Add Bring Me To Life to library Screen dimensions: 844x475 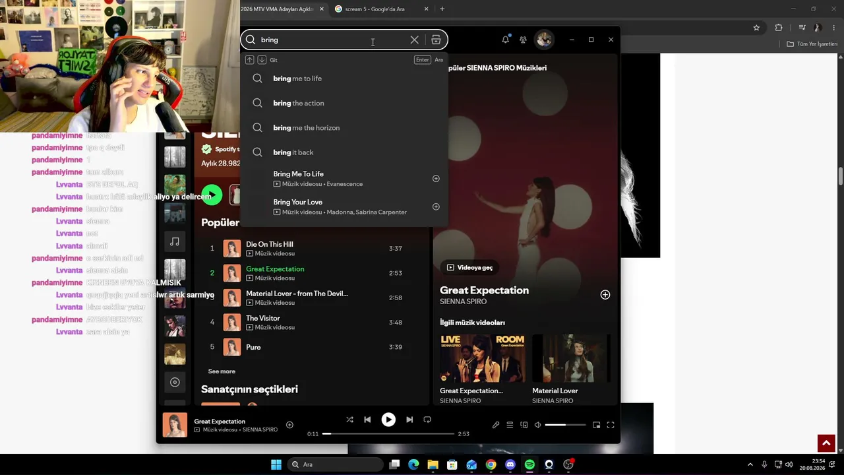click(436, 179)
